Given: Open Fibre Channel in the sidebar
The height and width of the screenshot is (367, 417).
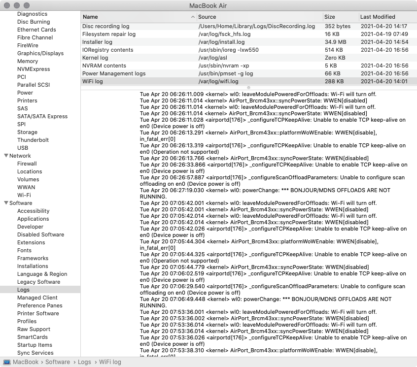Looking at the screenshot, I should coord(35,37).
